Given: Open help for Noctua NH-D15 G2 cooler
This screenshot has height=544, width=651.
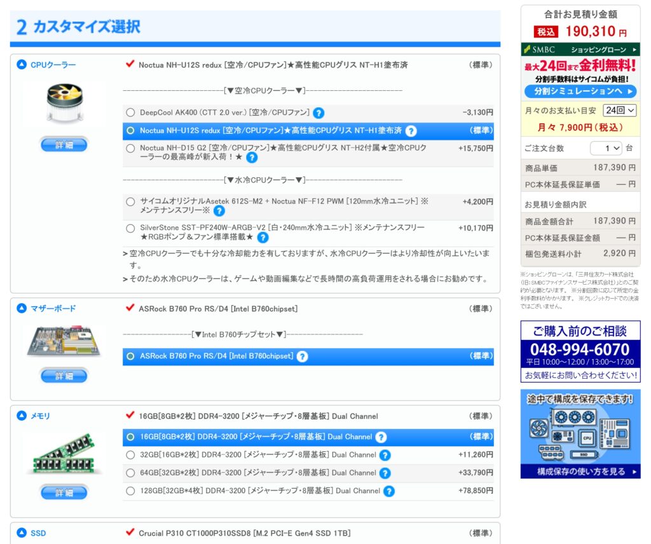Looking at the screenshot, I should coord(252,157).
